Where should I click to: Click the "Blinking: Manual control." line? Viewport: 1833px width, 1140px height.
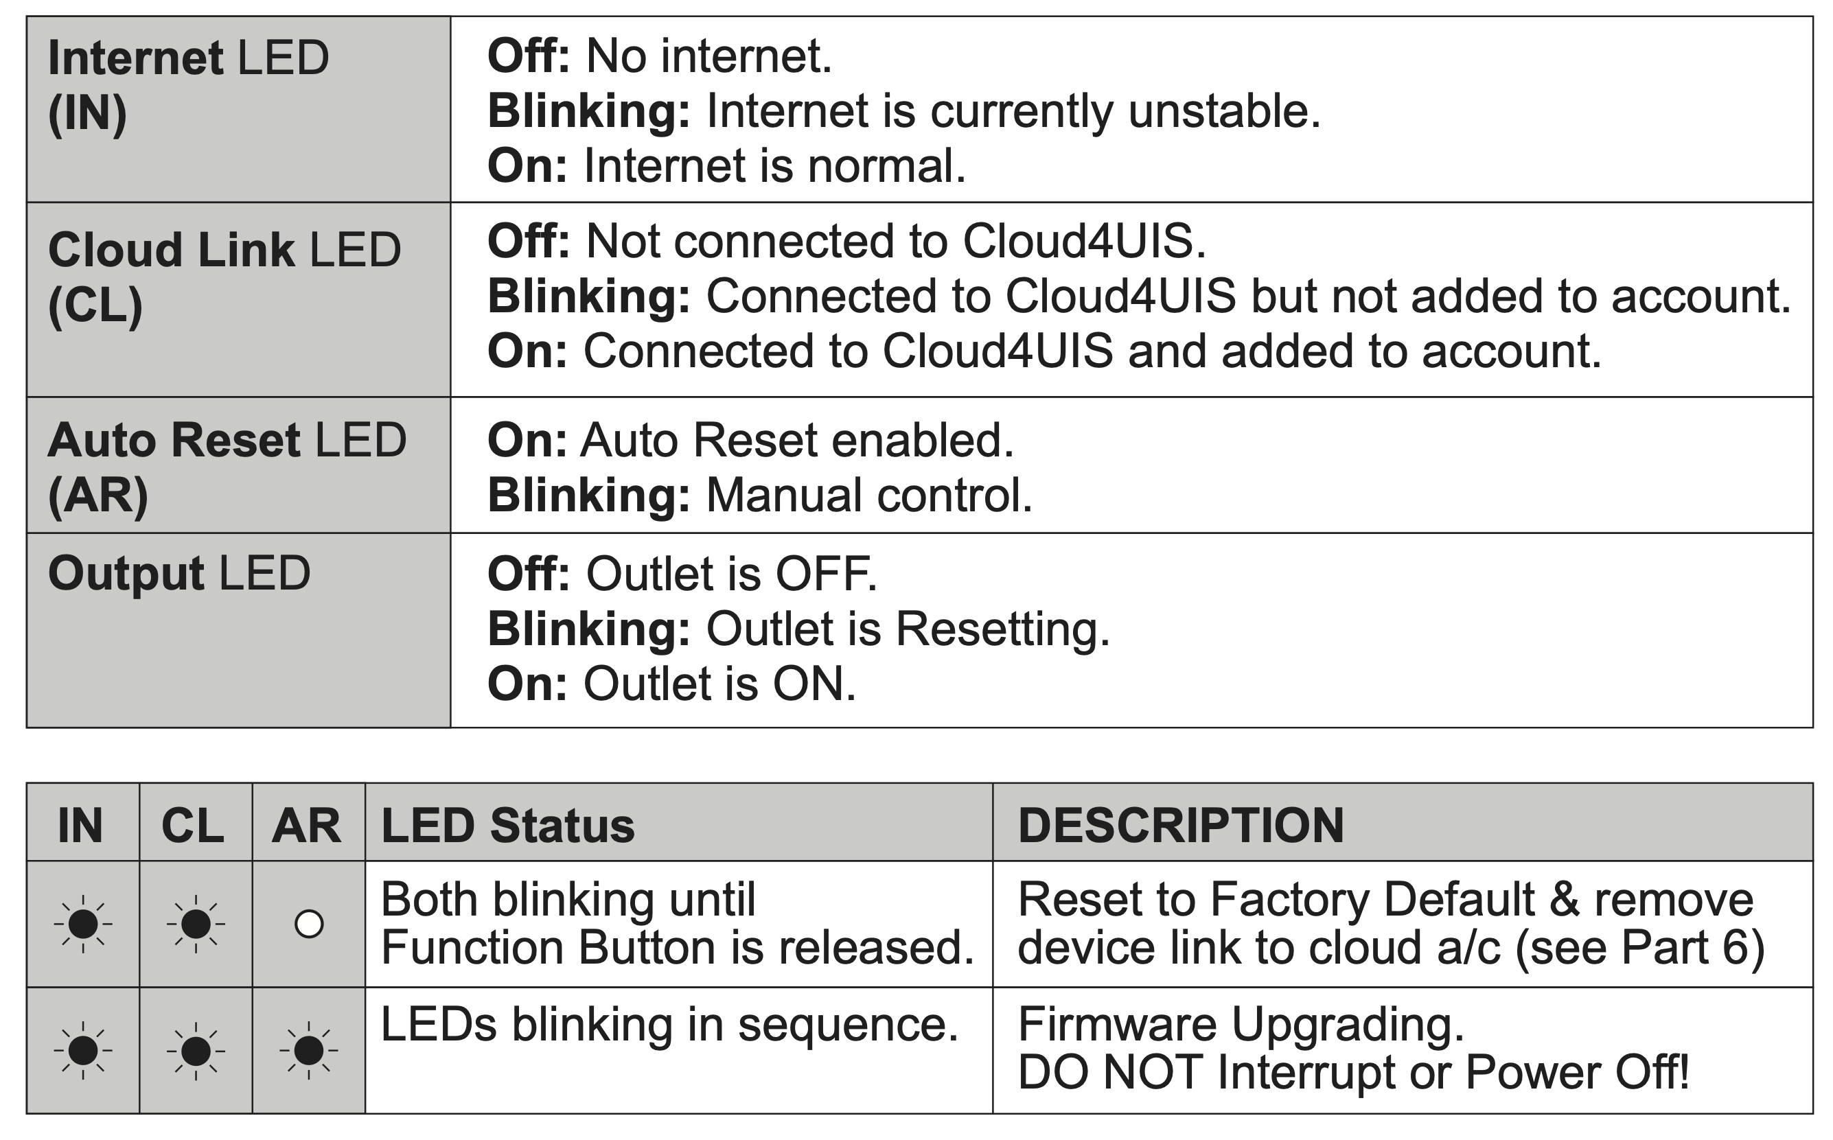click(760, 496)
